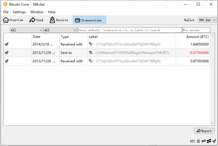The image size is (218, 146).
Task: Go to the Send page
Action: 36,20
